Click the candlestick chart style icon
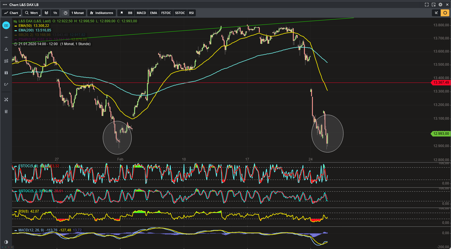 [46, 13]
